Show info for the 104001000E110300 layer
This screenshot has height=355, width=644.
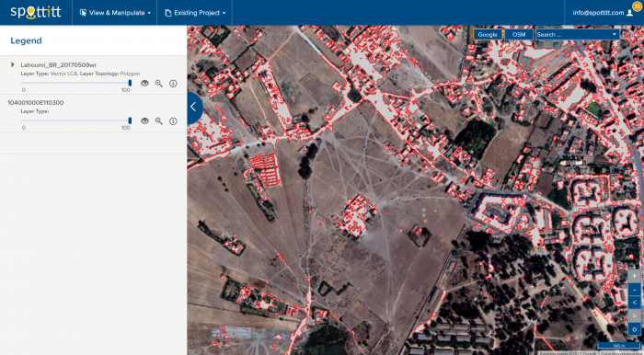coord(173,121)
